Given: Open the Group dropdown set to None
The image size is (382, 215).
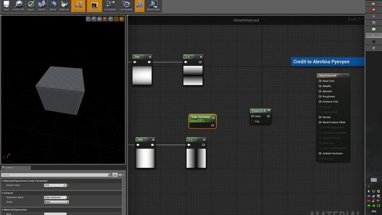Looking at the screenshot, I should click(56, 202).
